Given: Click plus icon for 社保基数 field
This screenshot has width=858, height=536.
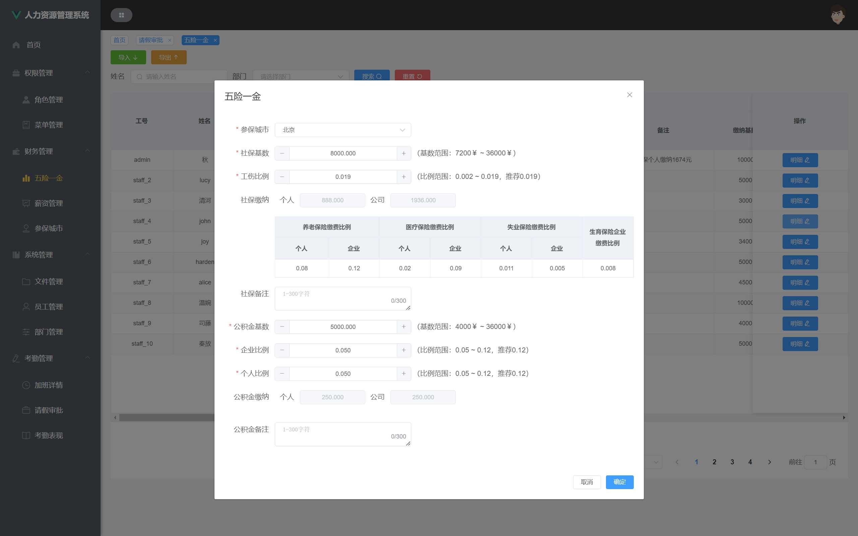Looking at the screenshot, I should (x=404, y=153).
